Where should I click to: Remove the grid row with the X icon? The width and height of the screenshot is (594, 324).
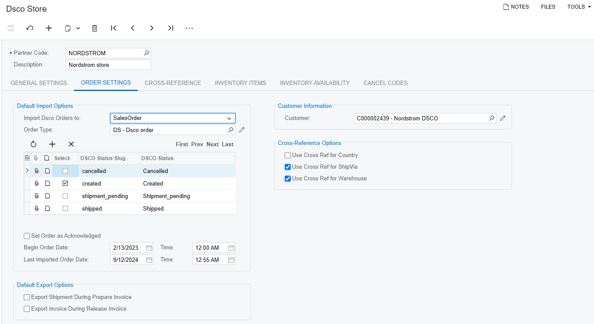click(x=71, y=144)
